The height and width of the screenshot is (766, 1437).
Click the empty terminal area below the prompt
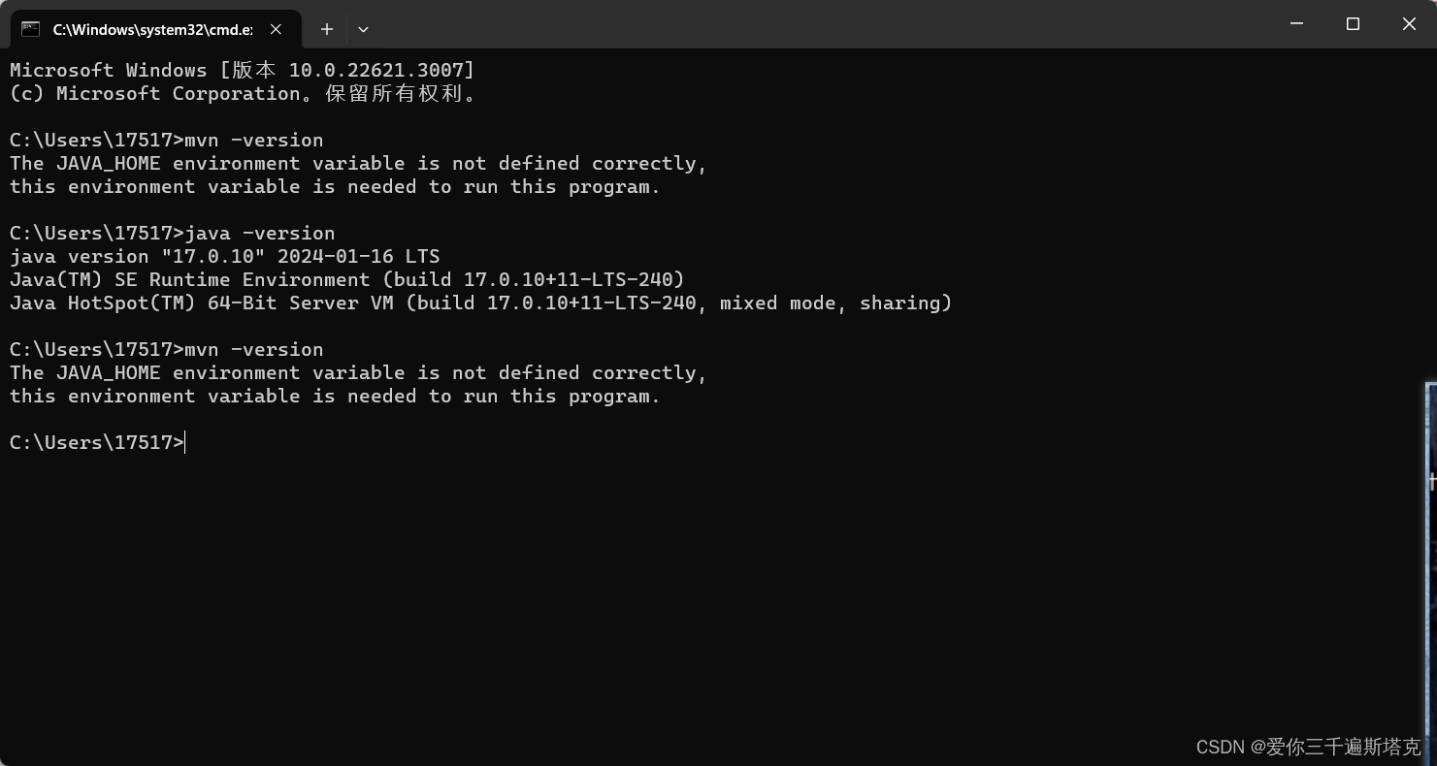click(x=582, y=582)
